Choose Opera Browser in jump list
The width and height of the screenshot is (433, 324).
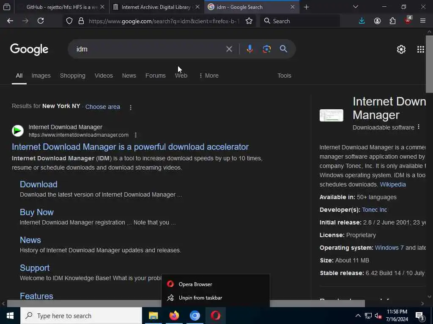215,284
